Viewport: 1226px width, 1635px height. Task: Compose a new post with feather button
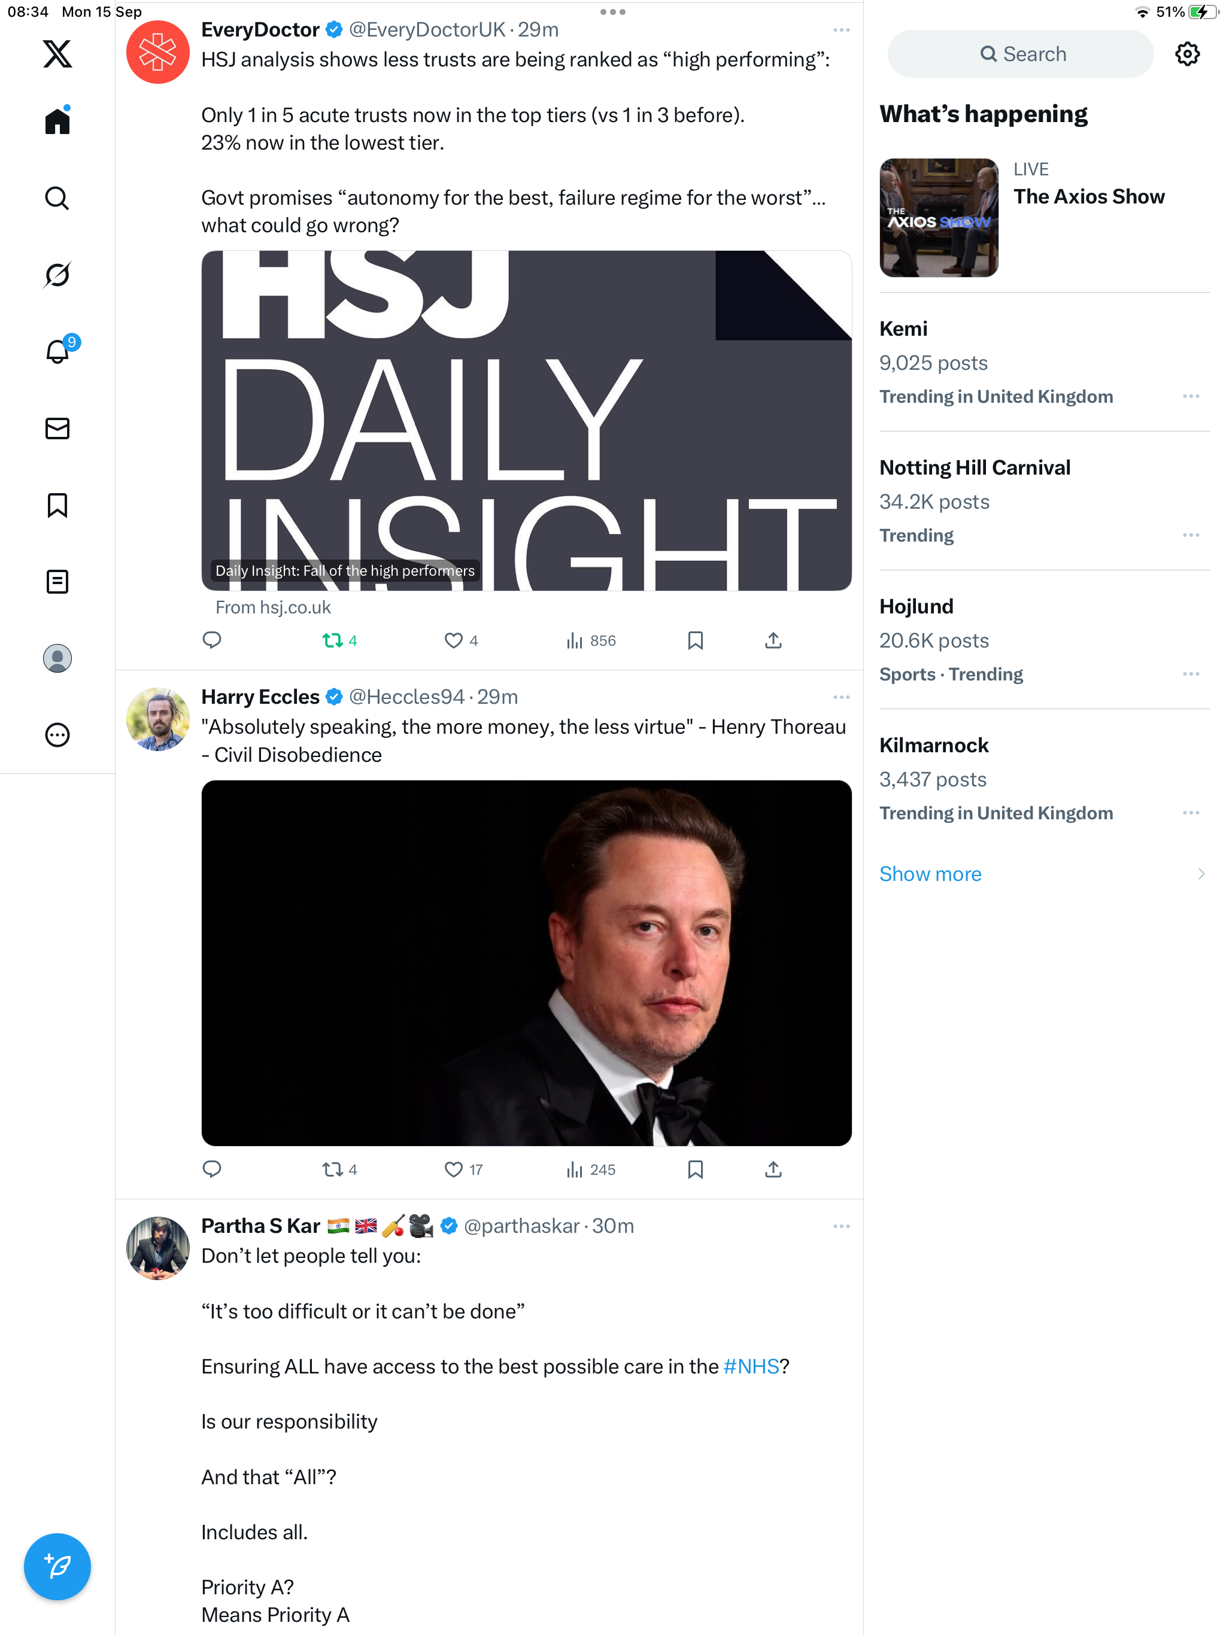point(57,1566)
